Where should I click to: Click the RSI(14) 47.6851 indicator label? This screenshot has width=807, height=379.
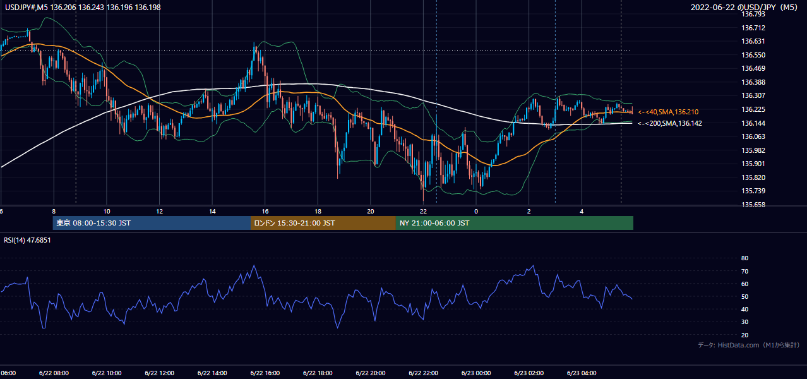tap(27, 240)
